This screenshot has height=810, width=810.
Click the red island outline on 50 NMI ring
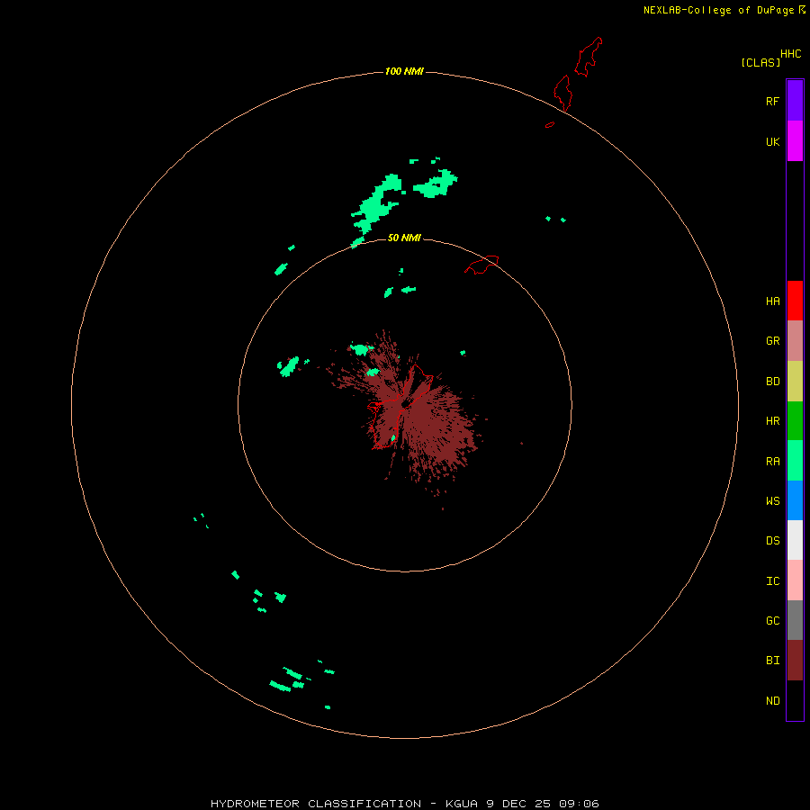pyautogui.click(x=481, y=265)
